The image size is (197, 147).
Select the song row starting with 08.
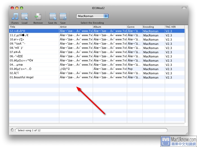97,48
